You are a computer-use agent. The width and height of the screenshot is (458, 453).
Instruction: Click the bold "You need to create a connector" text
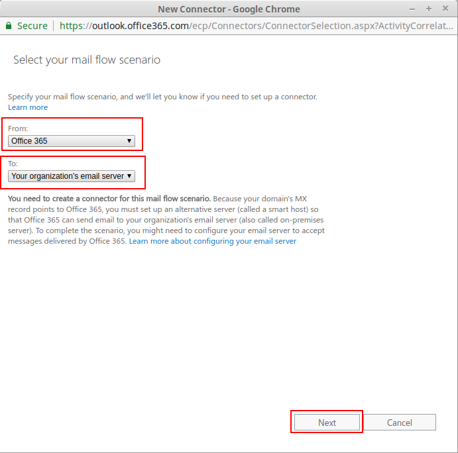109,199
